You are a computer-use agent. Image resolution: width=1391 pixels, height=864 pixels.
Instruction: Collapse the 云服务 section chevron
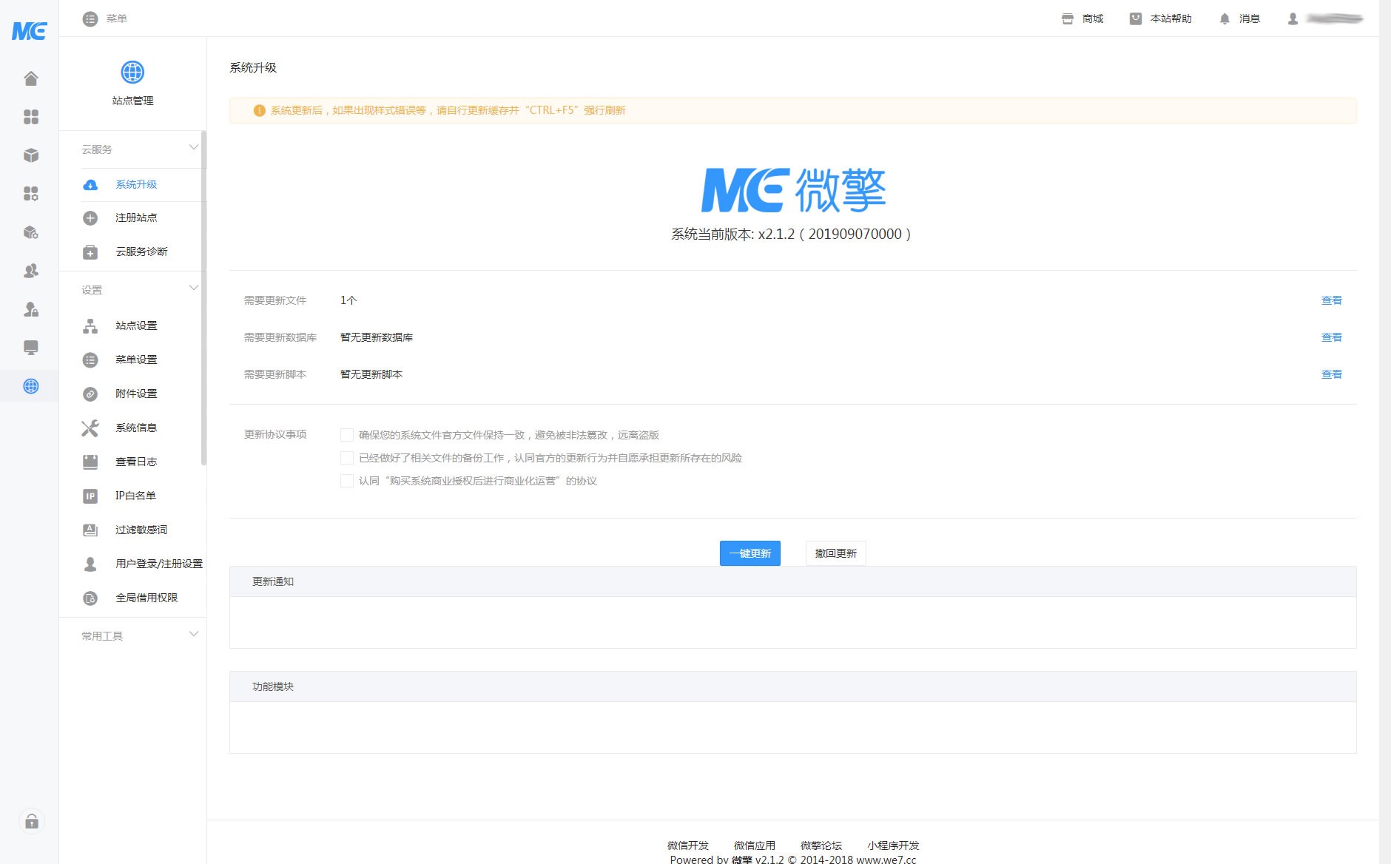[x=194, y=147]
